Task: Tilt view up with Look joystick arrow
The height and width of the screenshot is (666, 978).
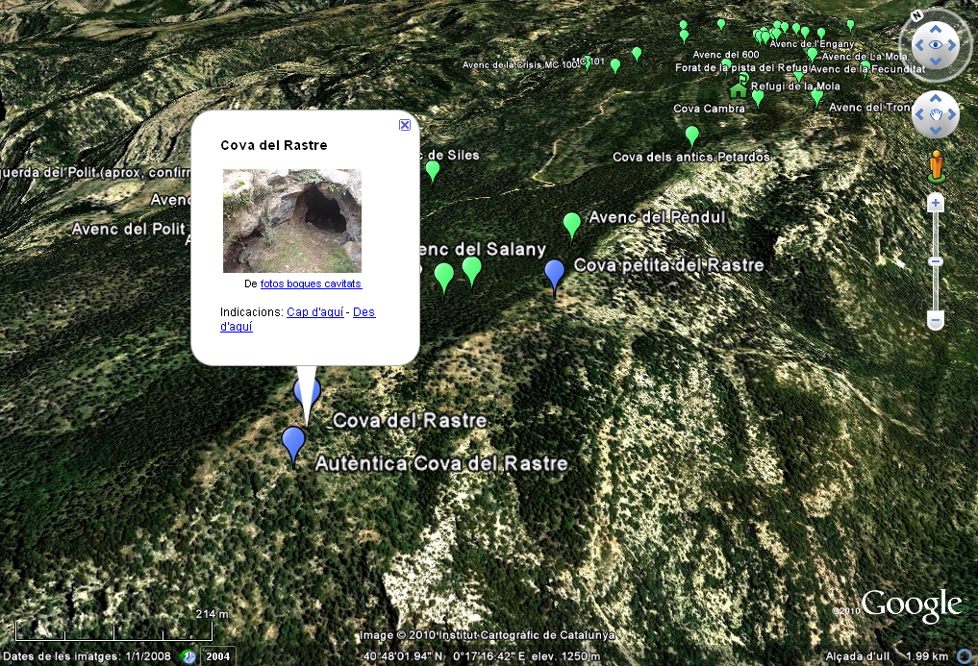Action: tap(936, 29)
